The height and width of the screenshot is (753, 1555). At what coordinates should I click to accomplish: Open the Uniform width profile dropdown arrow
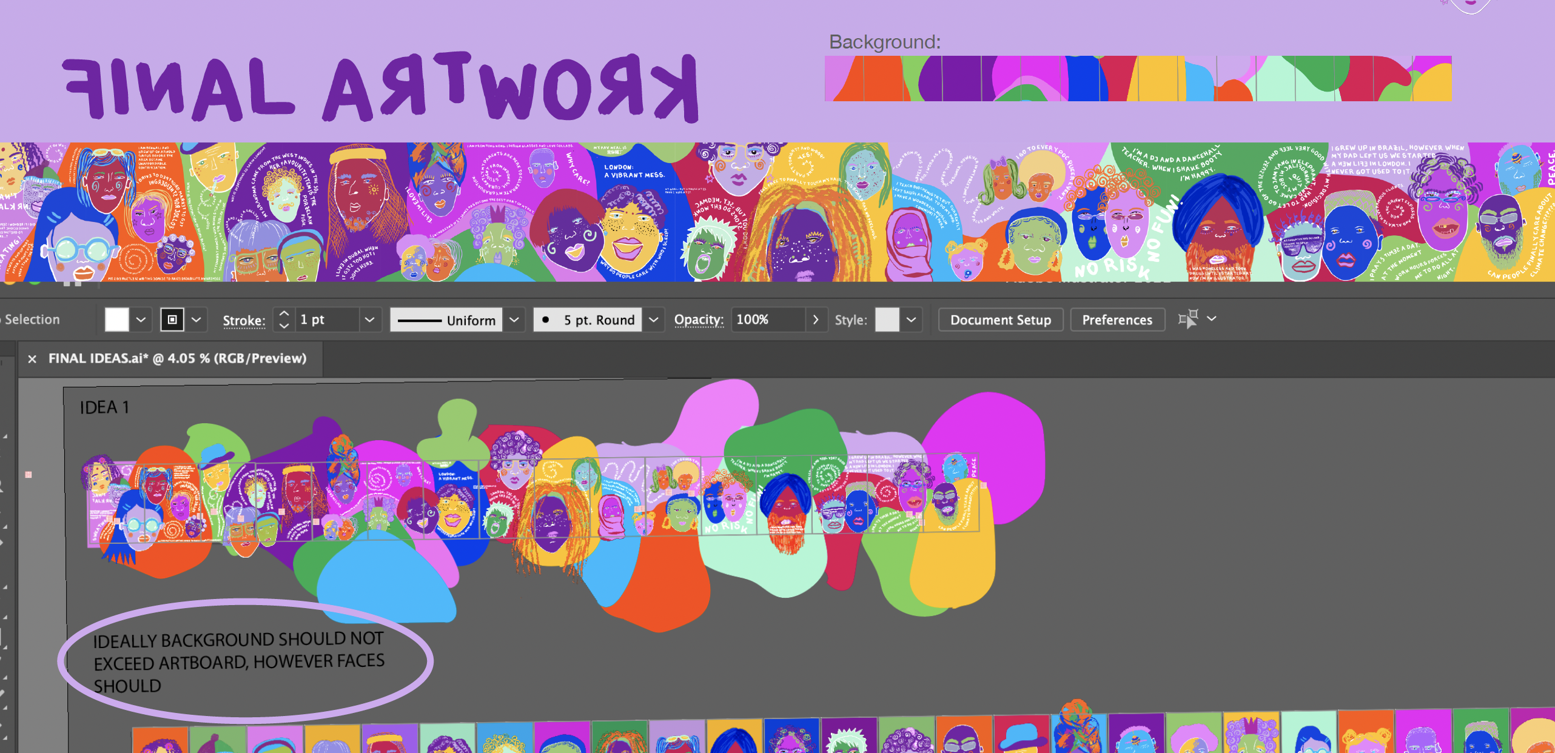click(x=514, y=320)
